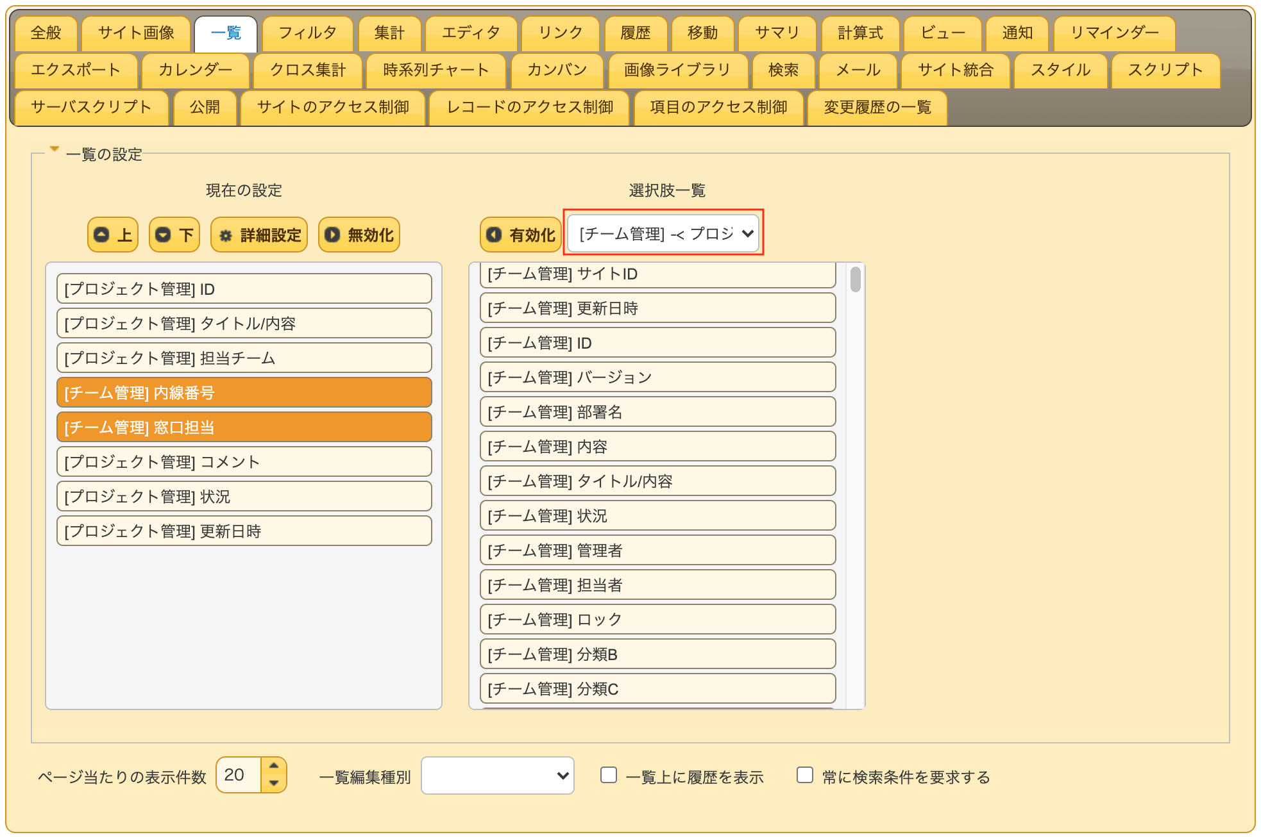This screenshot has width=1261, height=837.
Task: Open the [チーム管理] site selector dropdown
Action: tap(663, 233)
